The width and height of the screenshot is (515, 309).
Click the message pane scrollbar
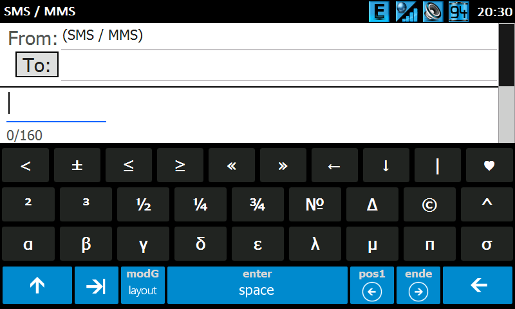(x=507, y=83)
